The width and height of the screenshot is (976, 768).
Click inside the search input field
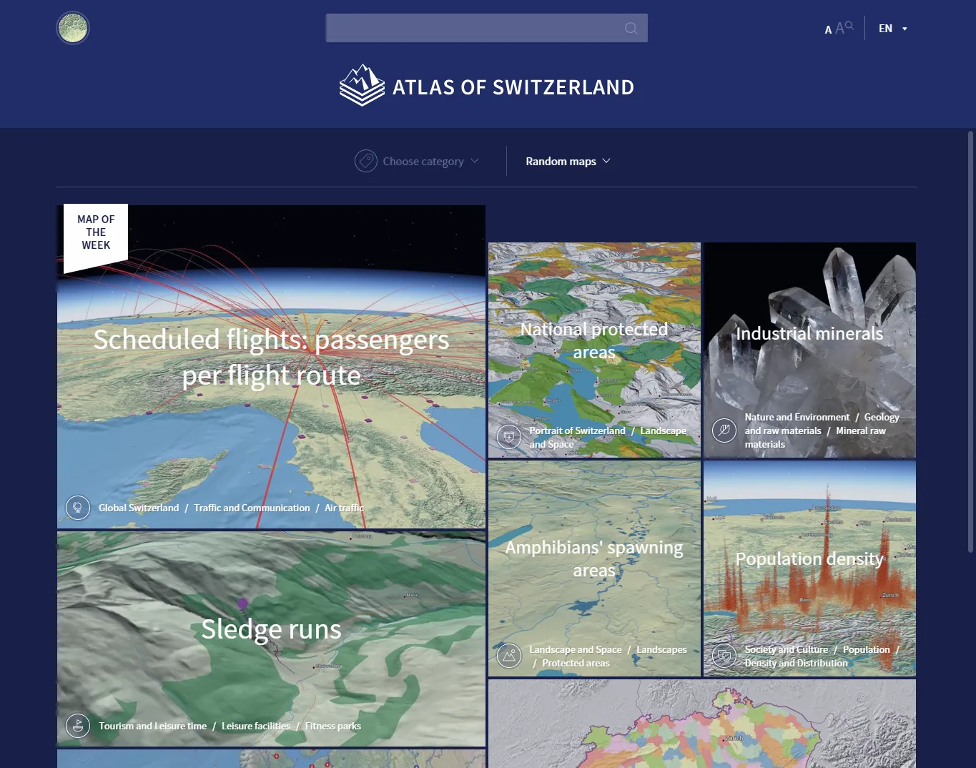pyautogui.click(x=472, y=28)
